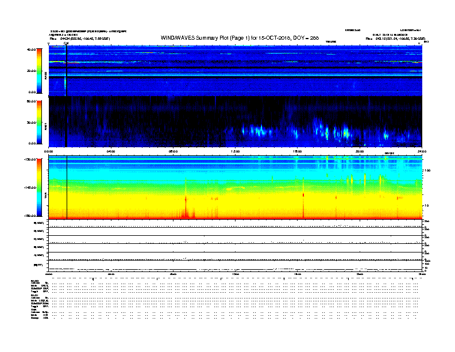Click the 20:00 tick under RAD1 panel
This screenshot has width=455, height=352.
(360, 151)
